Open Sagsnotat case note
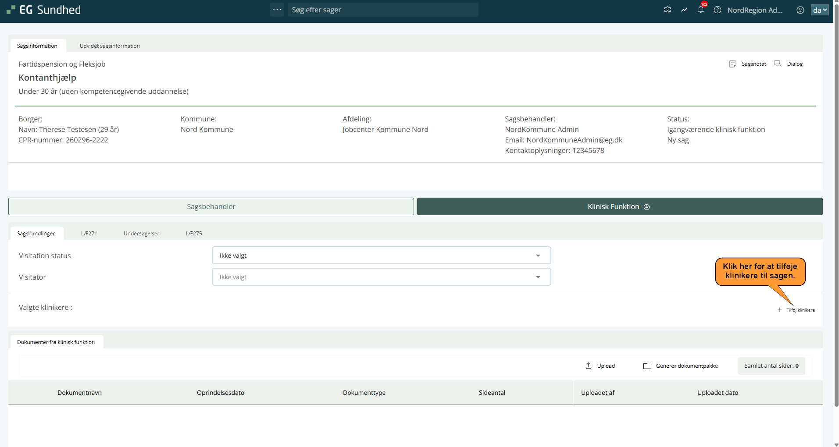 pyautogui.click(x=748, y=64)
